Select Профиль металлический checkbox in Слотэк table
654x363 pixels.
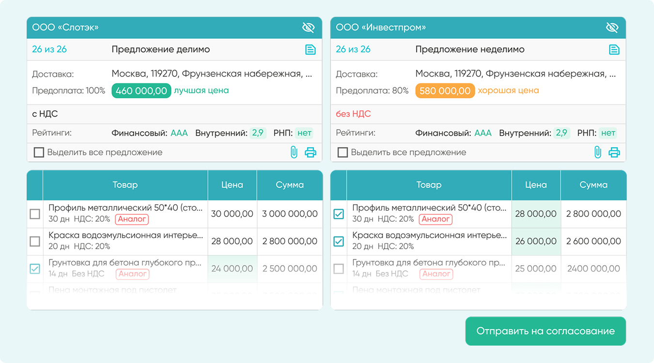tap(35, 214)
